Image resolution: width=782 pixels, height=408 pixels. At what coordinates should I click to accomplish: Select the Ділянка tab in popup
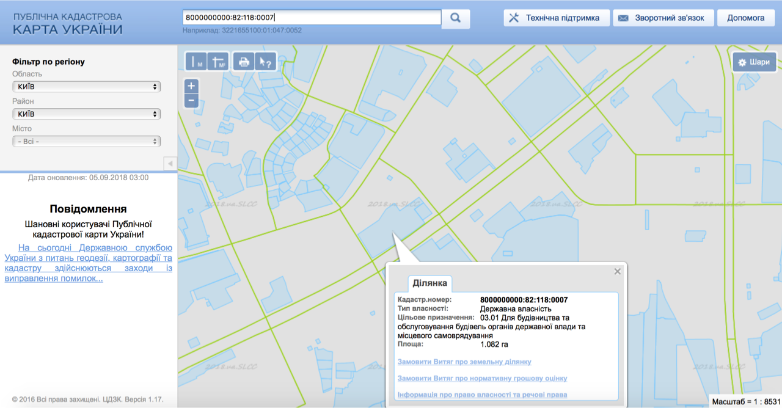pyautogui.click(x=430, y=283)
